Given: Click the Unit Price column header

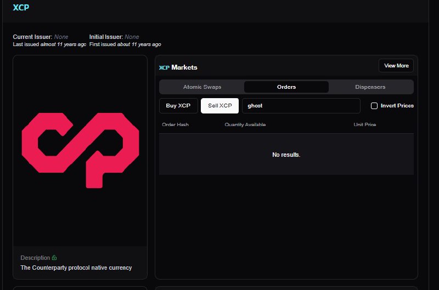Looking at the screenshot, I should [x=364, y=125].
